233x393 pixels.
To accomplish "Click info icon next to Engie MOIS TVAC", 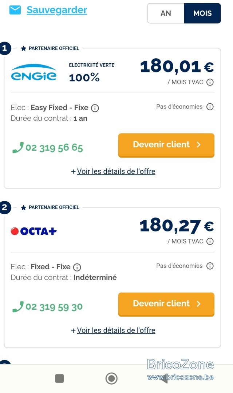I will click(210, 82).
